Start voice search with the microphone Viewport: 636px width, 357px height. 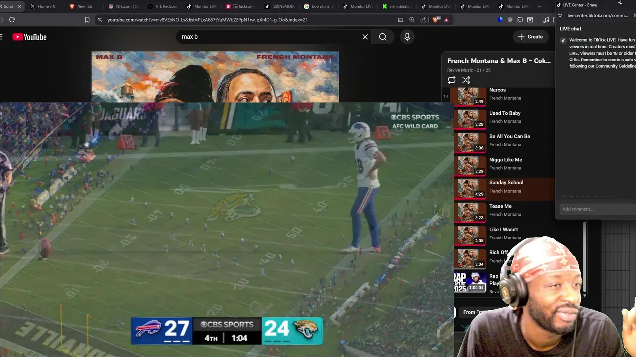point(407,37)
